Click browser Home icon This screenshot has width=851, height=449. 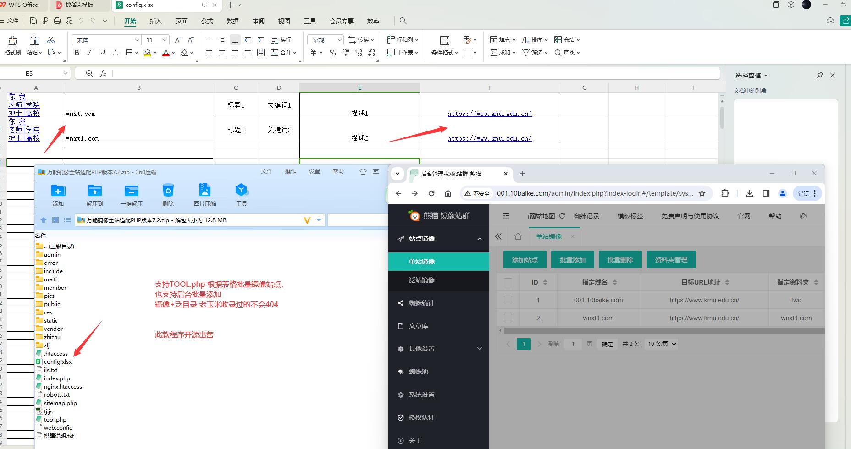point(448,193)
